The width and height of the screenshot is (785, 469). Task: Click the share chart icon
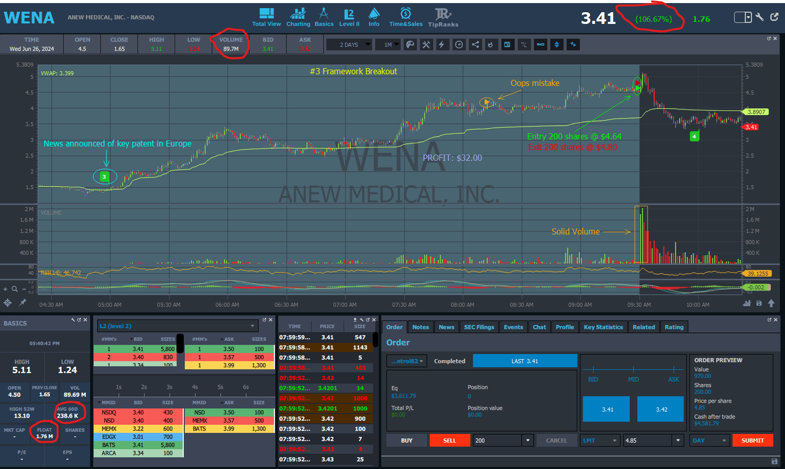[475, 45]
